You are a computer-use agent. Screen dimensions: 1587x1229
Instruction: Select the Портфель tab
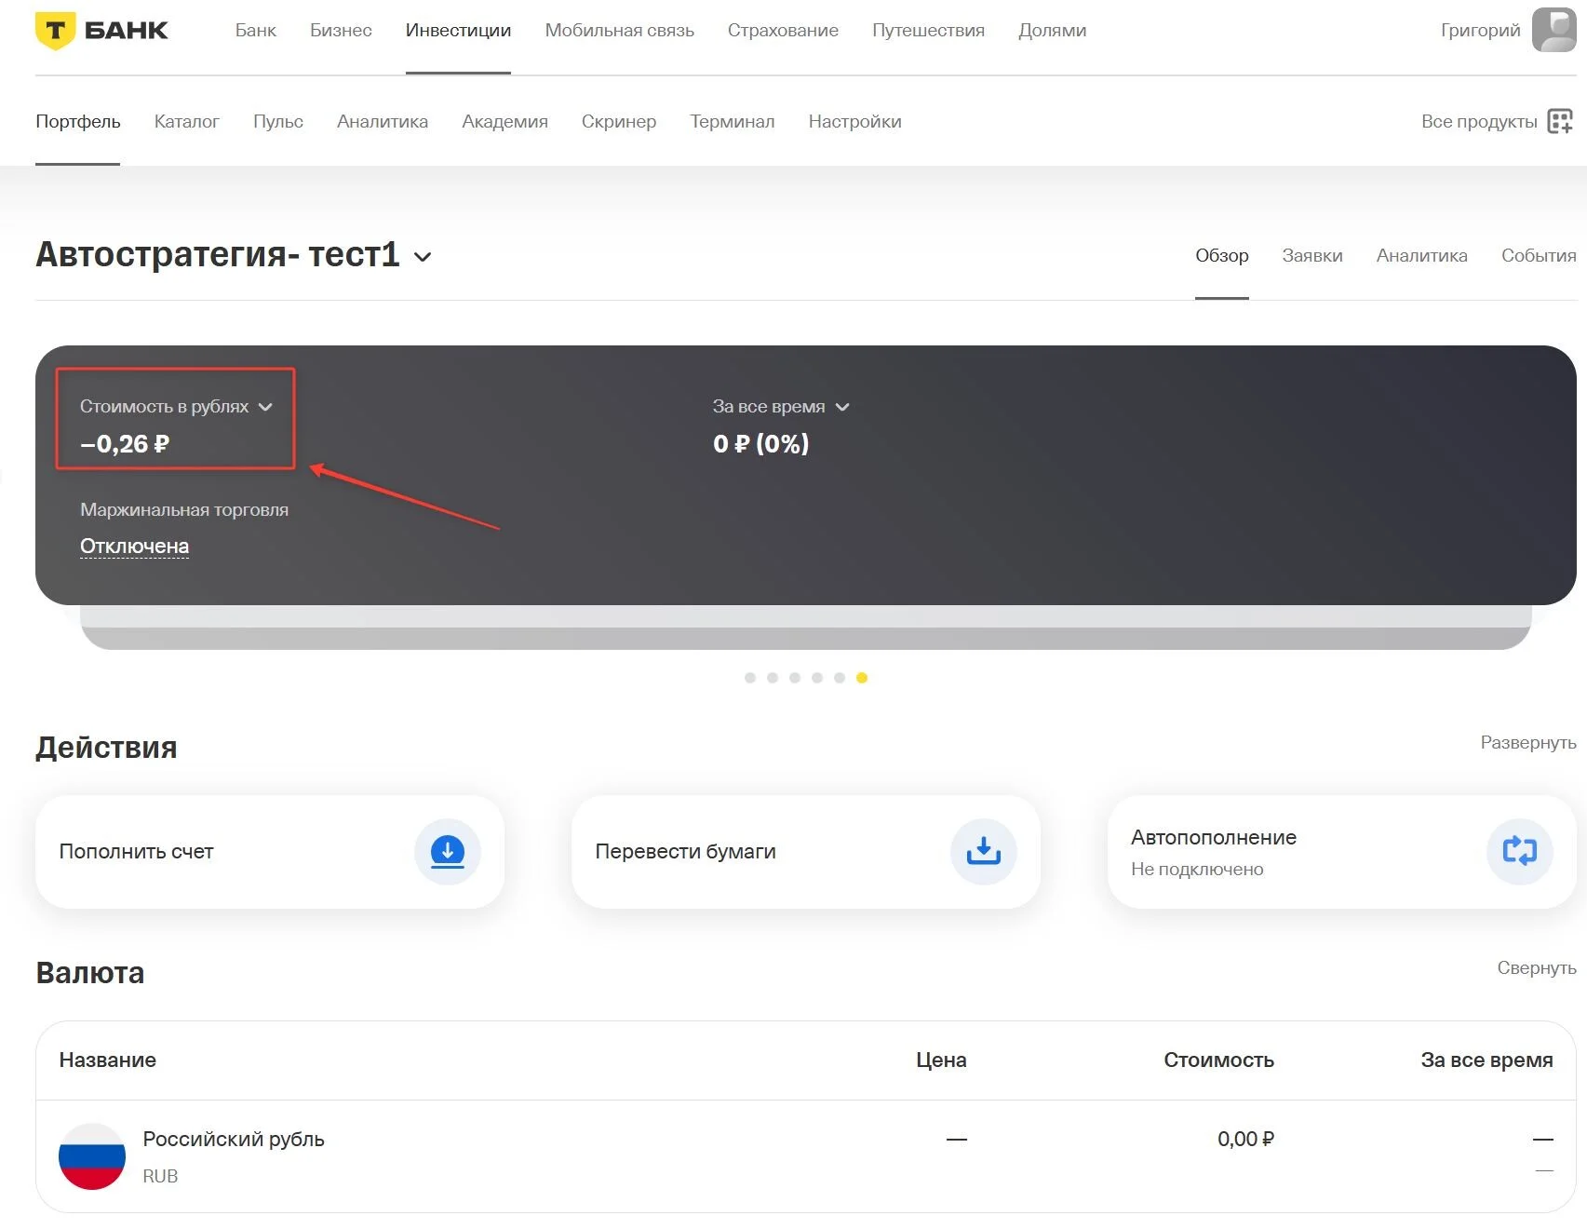[x=78, y=121]
